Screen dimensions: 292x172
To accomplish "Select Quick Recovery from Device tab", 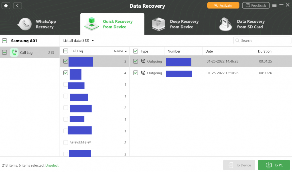I will click(x=112, y=24).
